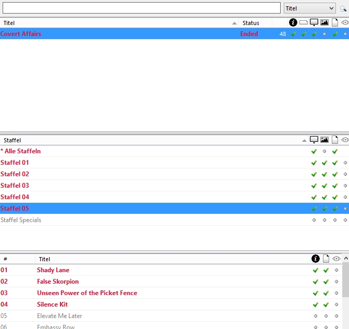Click fanart checkmark of Staffel 03
349x329 pixels.
pyautogui.click(x=324, y=186)
